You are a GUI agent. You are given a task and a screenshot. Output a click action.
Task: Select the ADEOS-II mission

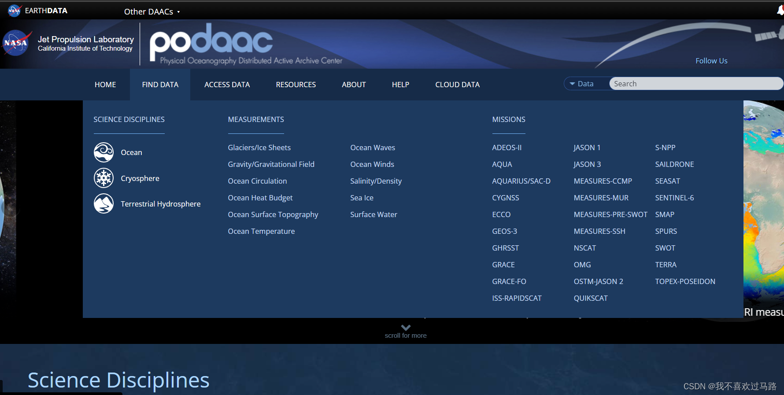point(507,148)
